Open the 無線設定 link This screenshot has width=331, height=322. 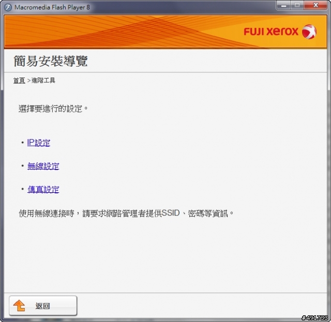(x=43, y=166)
